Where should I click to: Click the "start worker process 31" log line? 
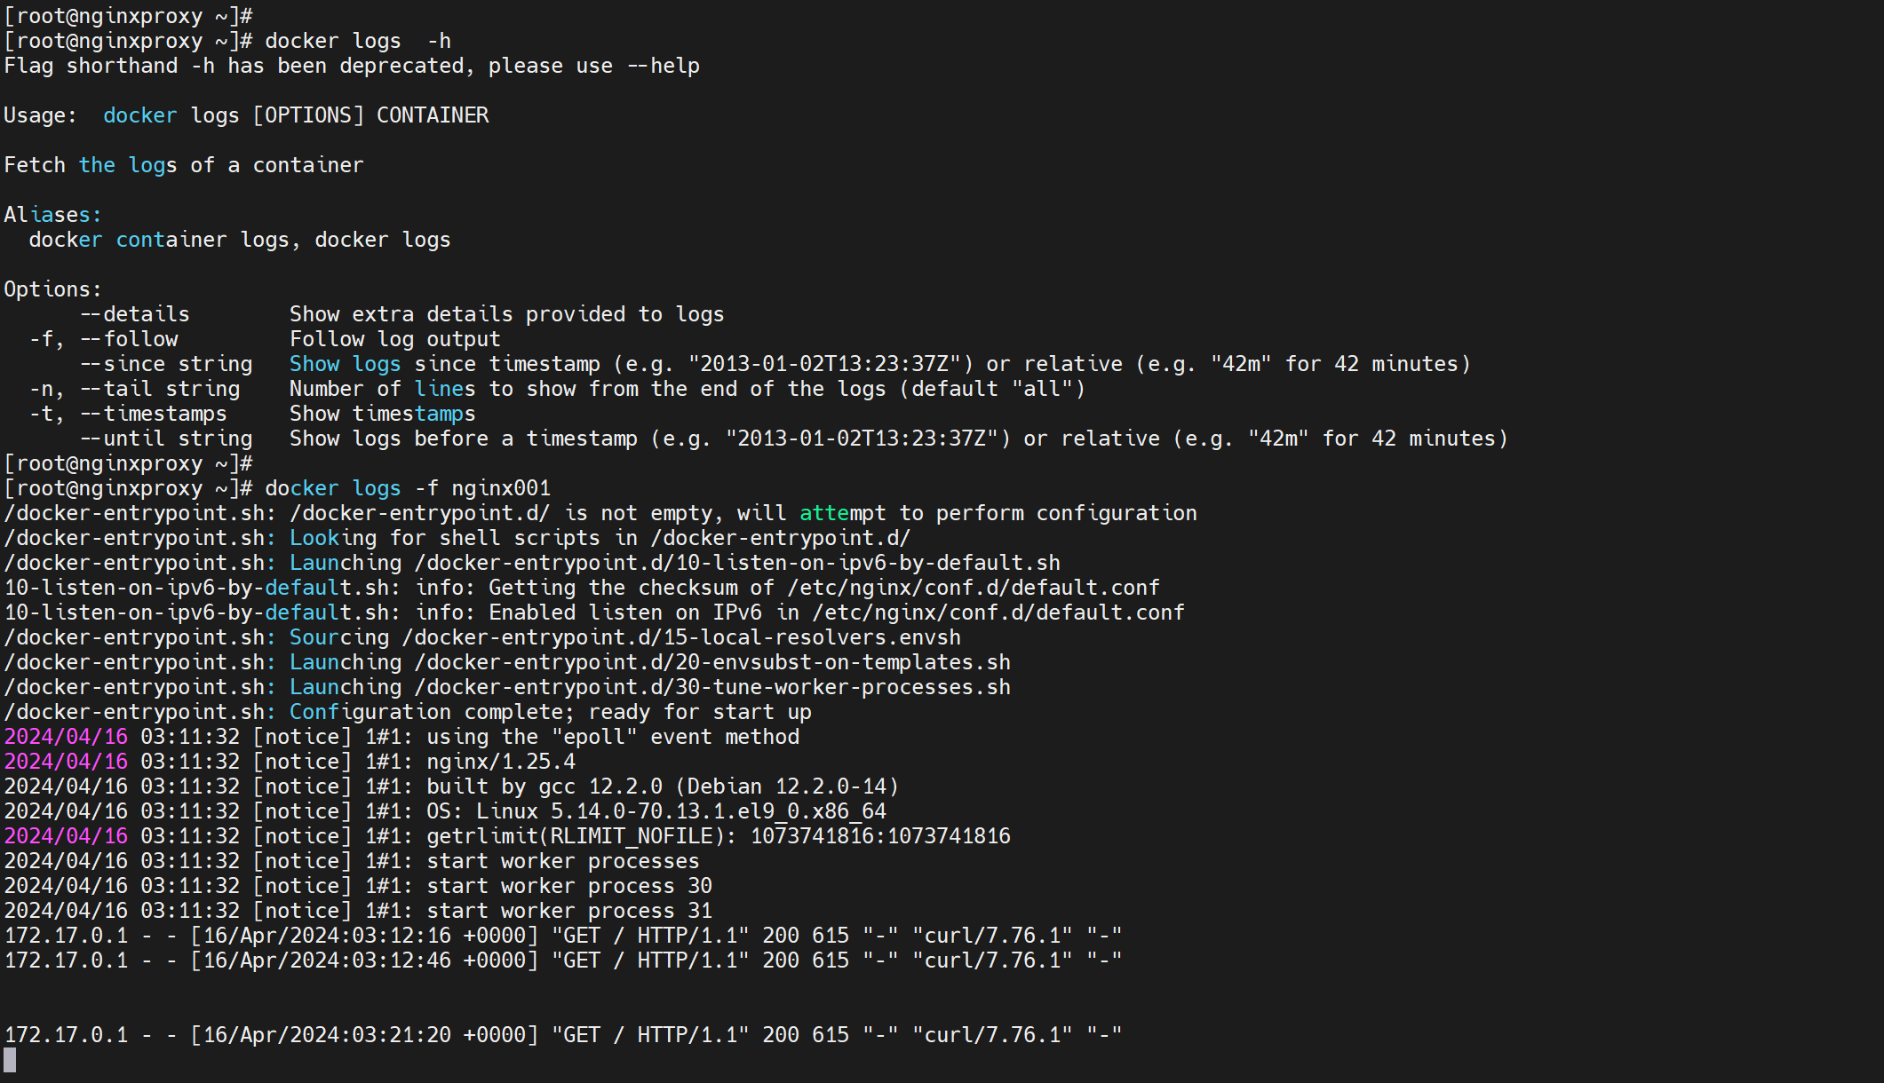(569, 912)
